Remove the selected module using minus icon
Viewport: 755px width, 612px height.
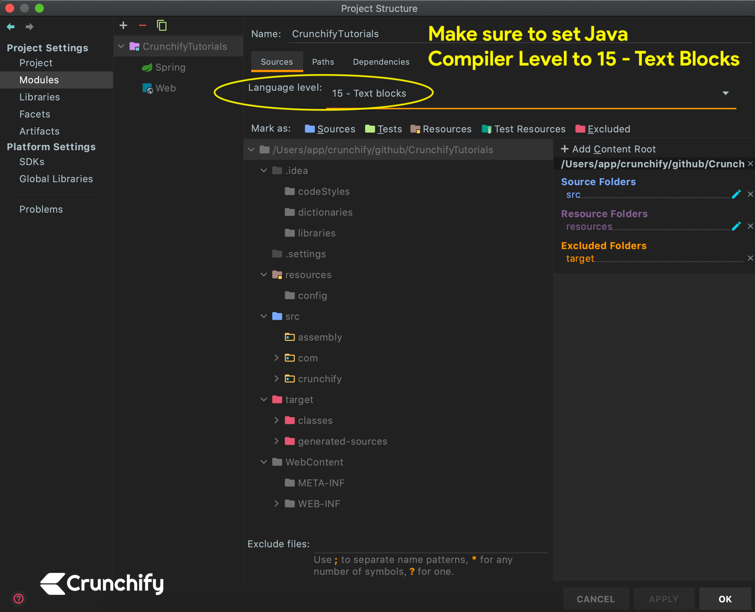[x=143, y=25]
